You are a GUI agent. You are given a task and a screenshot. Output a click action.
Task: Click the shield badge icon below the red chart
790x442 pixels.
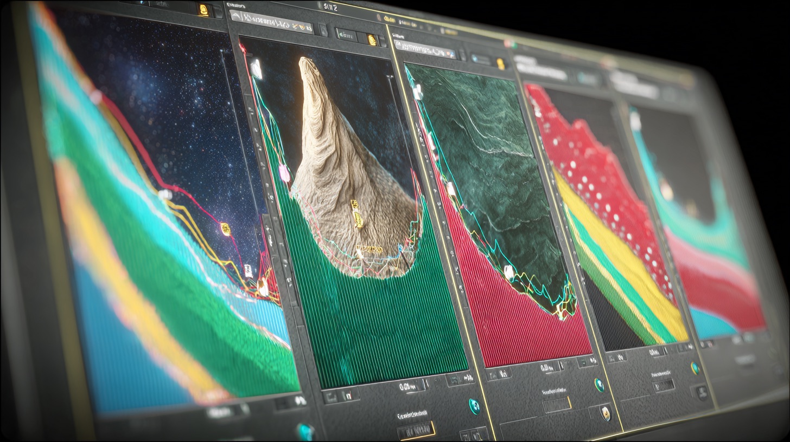click(606, 414)
